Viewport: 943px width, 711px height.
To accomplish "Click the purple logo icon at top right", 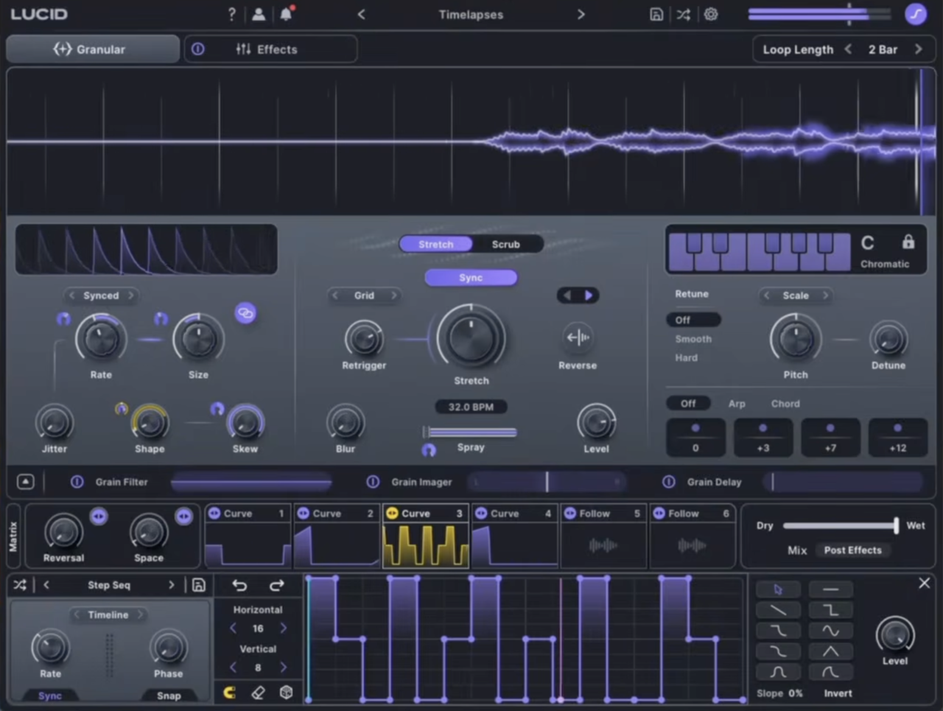I will pyautogui.click(x=916, y=14).
